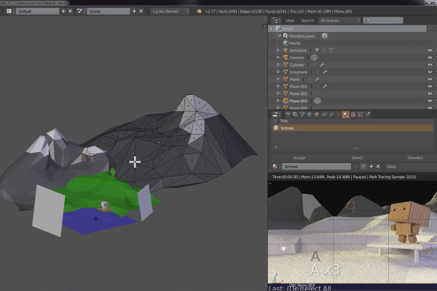Switch to Constraints properties tab
437x291 pixels.
(x=324, y=114)
